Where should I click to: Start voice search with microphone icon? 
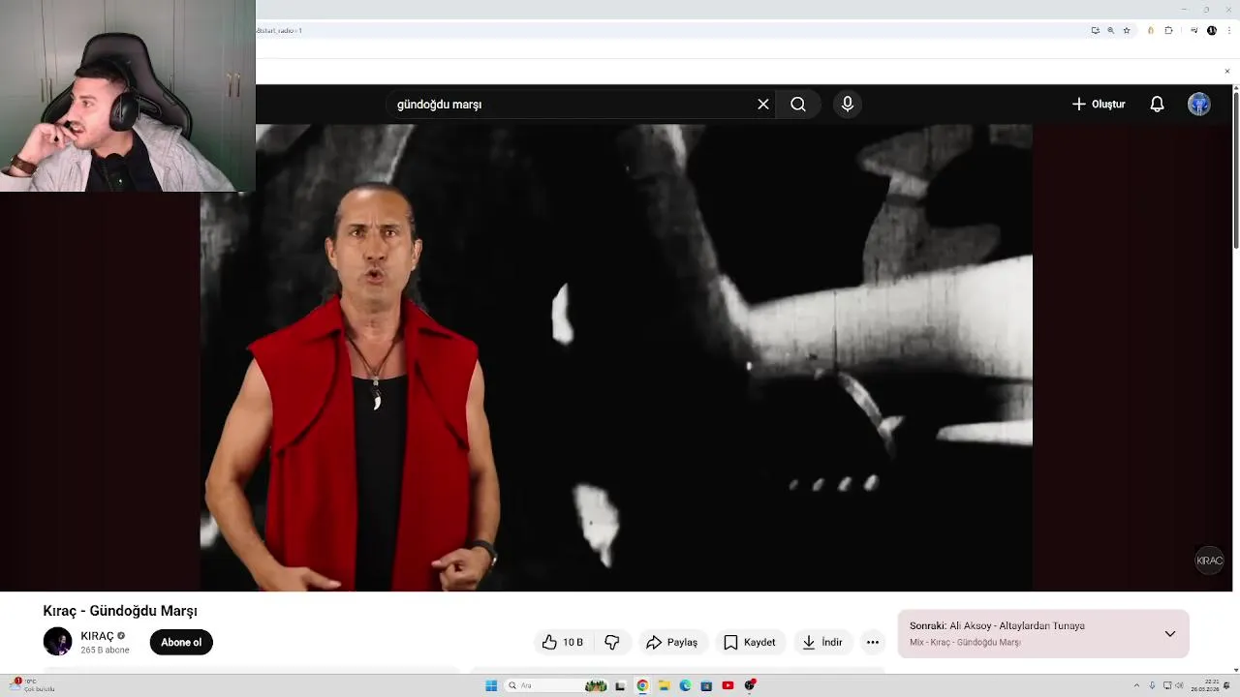coord(848,104)
